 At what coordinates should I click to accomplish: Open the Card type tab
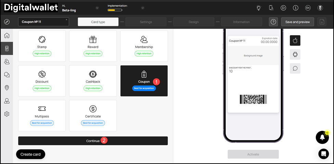click(98, 22)
